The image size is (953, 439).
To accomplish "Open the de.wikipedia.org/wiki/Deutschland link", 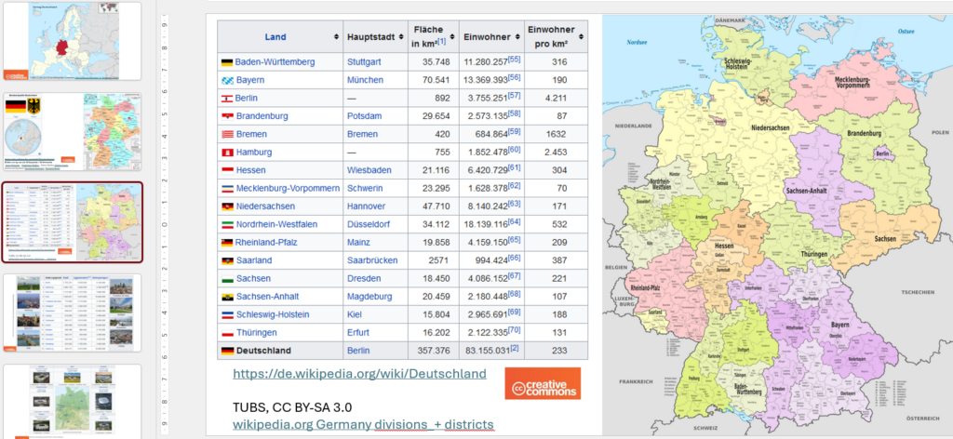I will pos(359,374).
